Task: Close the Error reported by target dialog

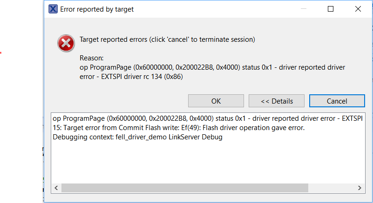Action: tap(358, 9)
